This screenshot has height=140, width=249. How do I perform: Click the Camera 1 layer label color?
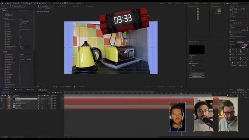pos(9,97)
